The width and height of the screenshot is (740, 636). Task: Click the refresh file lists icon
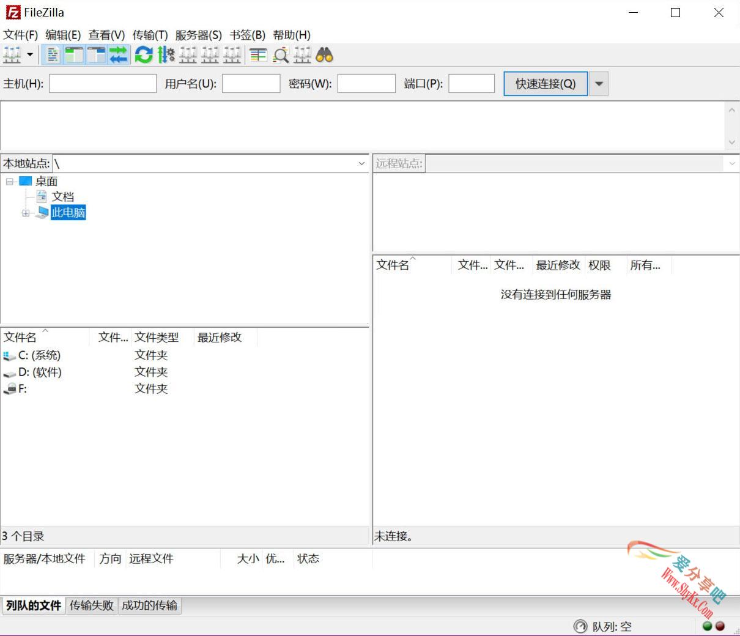point(143,55)
